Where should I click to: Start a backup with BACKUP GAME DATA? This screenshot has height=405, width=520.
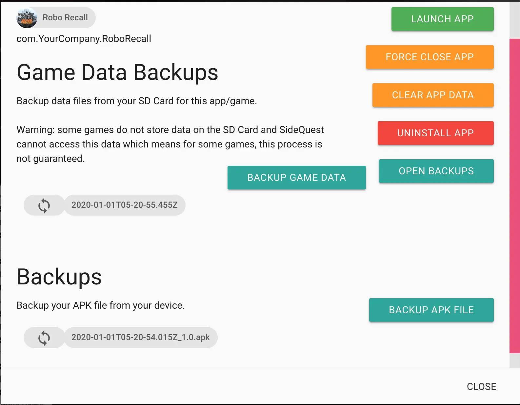296,178
